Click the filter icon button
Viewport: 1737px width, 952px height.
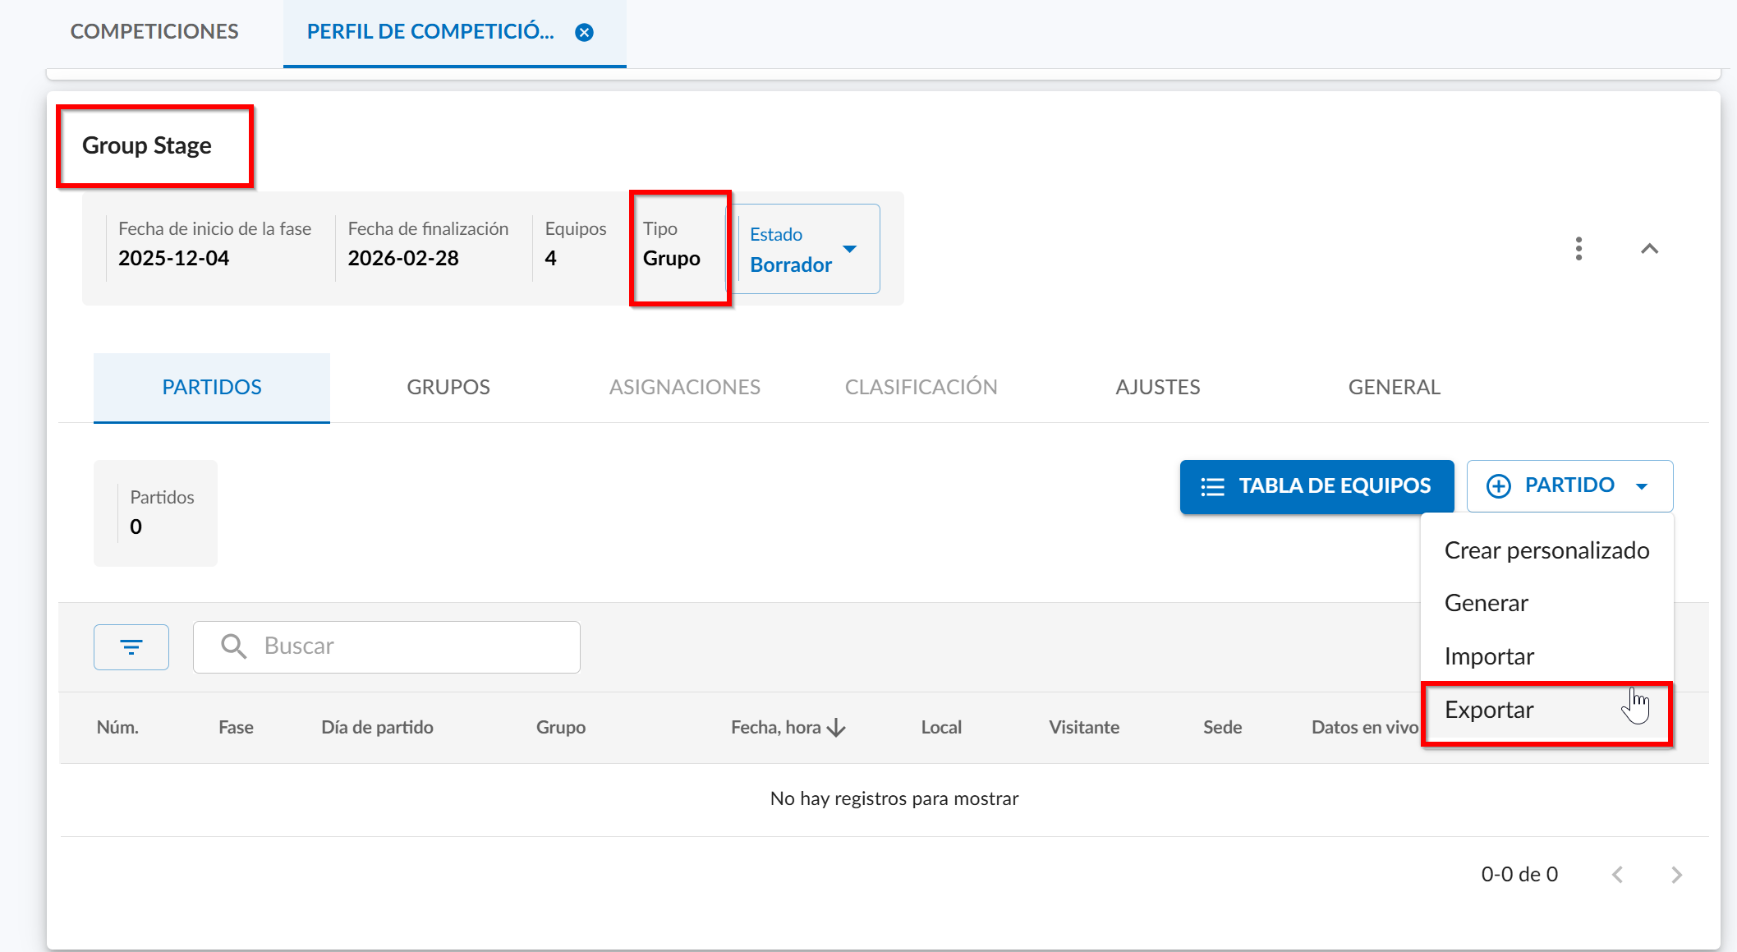(x=131, y=647)
